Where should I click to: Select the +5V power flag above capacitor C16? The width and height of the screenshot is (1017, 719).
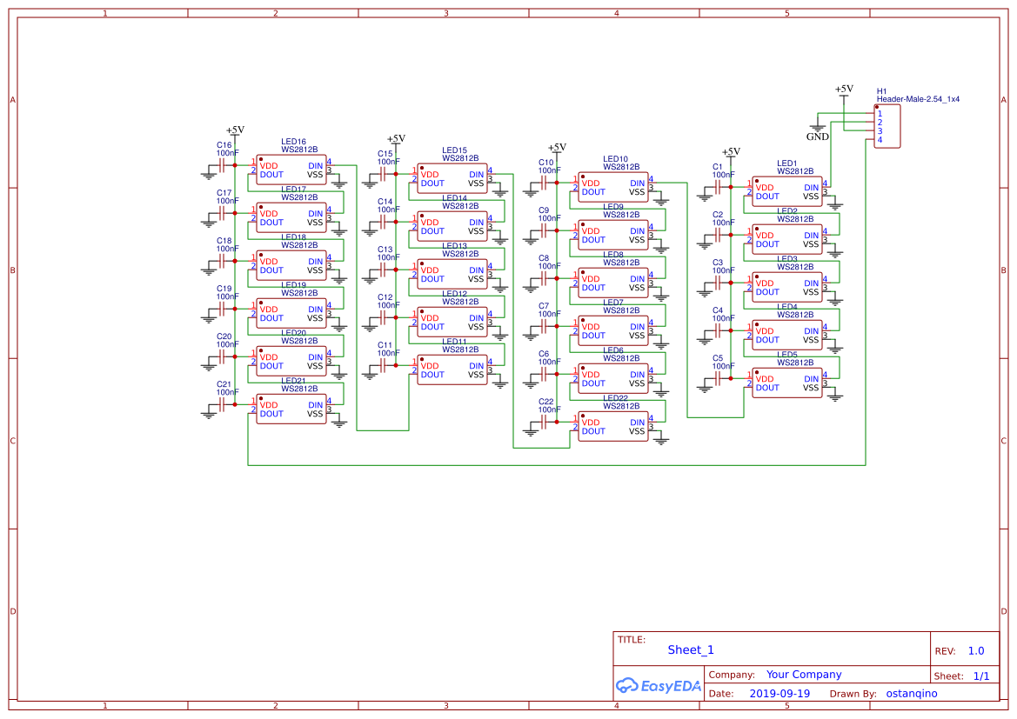coord(235,134)
